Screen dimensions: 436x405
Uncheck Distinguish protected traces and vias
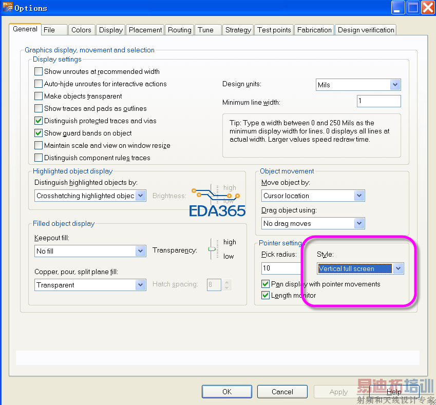(x=39, y=121)
